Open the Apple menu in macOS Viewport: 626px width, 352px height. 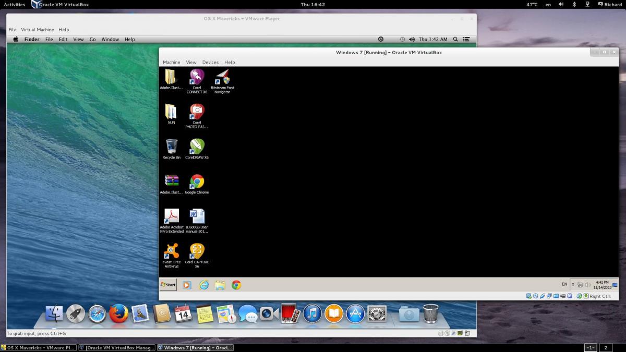(x=16, y=39)
